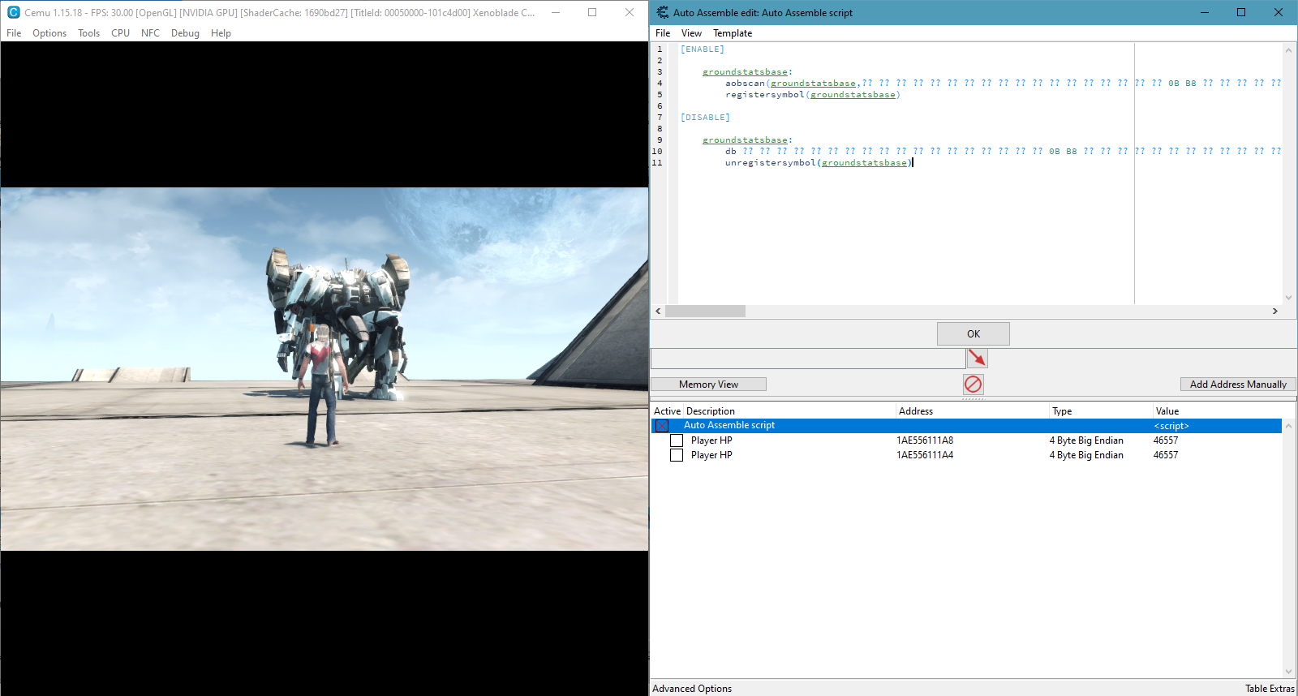Click the red arrow add-to-list icon

pos(977,358)
